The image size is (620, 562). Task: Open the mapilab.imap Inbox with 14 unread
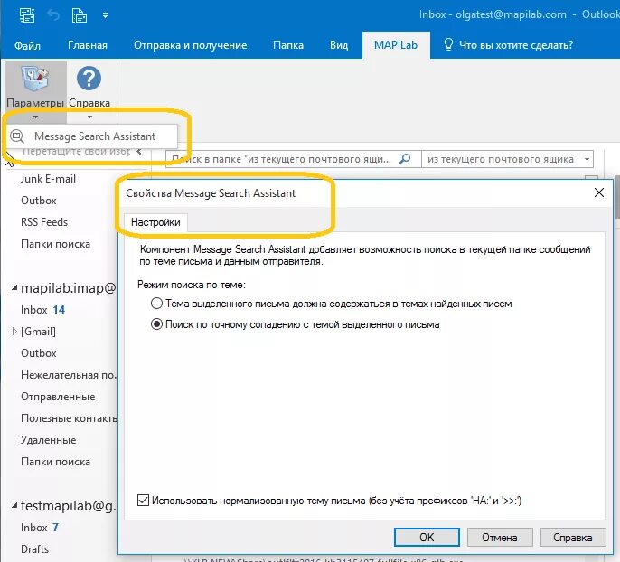click(42, 309)
